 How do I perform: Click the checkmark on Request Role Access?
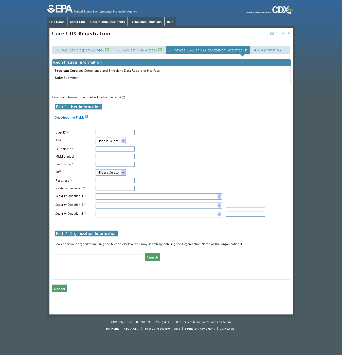click(x=160, y=50)
